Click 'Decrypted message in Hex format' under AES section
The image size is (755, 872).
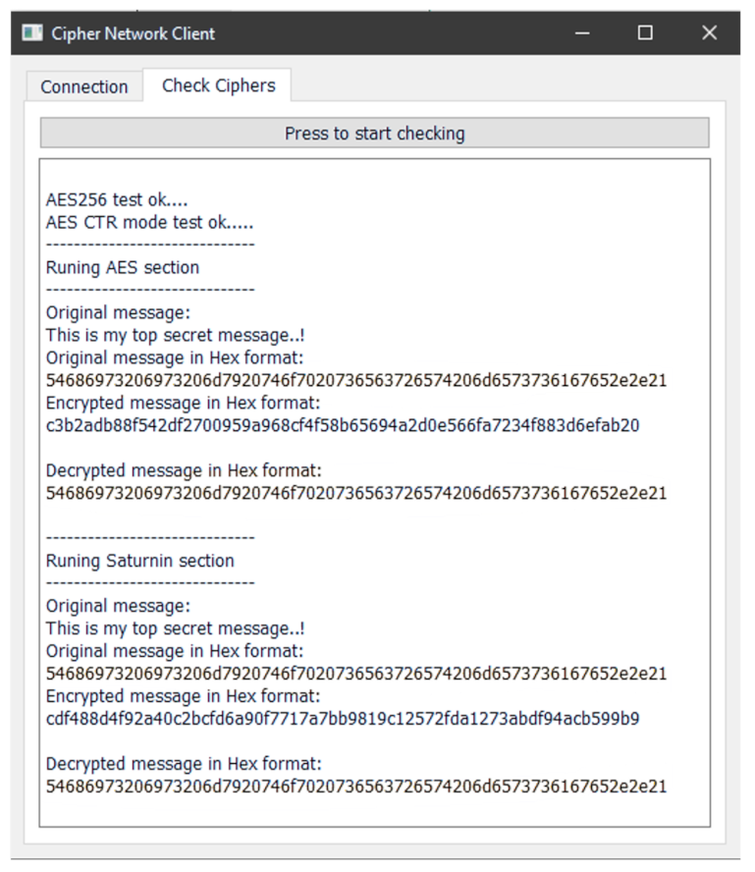[184, 470]
